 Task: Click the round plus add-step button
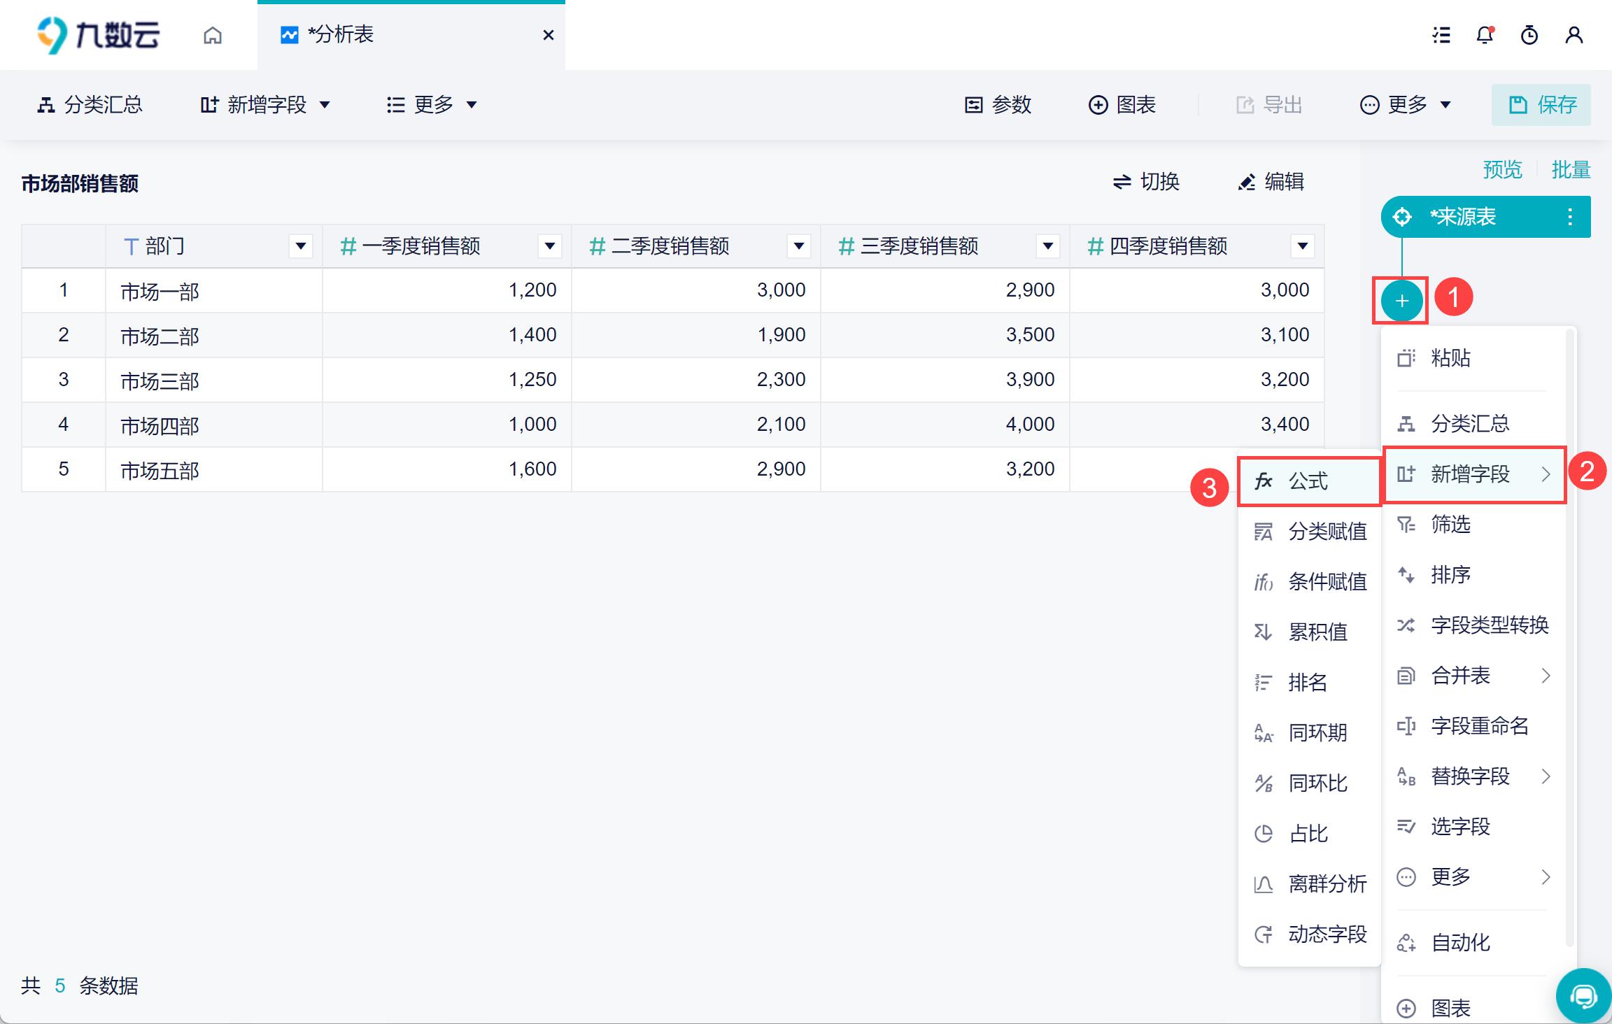coord(1401,301)
